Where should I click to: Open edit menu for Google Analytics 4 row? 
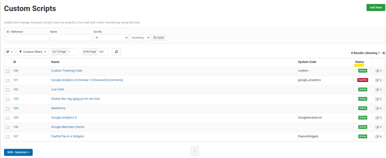pyautogui.click(x=378, y=118)
